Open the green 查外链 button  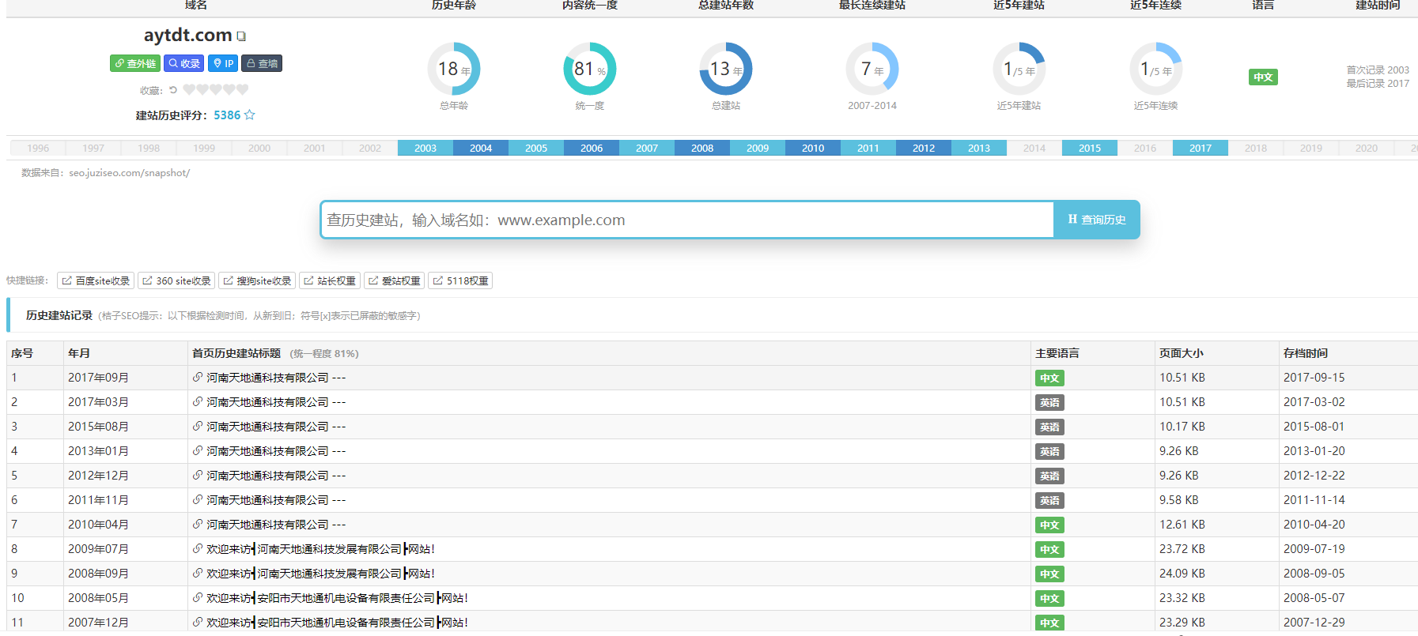135,64
